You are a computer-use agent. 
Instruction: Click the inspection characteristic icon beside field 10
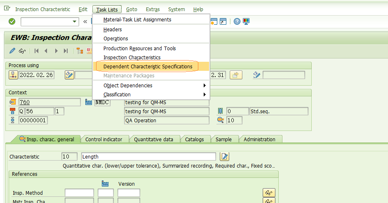221,120
